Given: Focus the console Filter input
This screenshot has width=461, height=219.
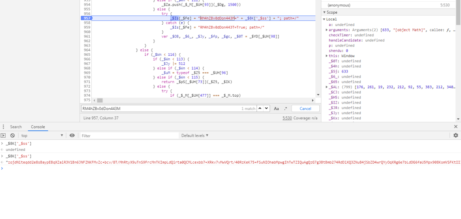Looking at the screenshot, I should pos(130,135).
